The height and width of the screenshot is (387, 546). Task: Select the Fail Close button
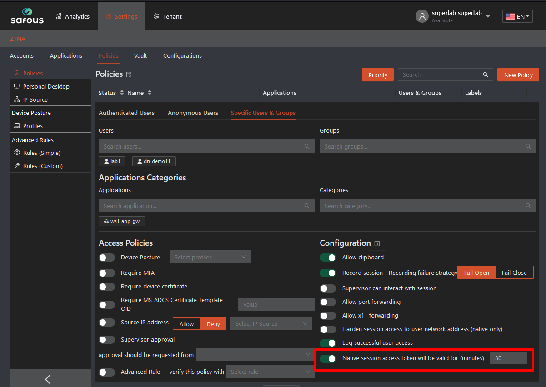click(514, 273)
